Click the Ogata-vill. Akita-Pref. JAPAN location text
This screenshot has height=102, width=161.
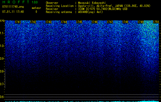tap(114, 6)
